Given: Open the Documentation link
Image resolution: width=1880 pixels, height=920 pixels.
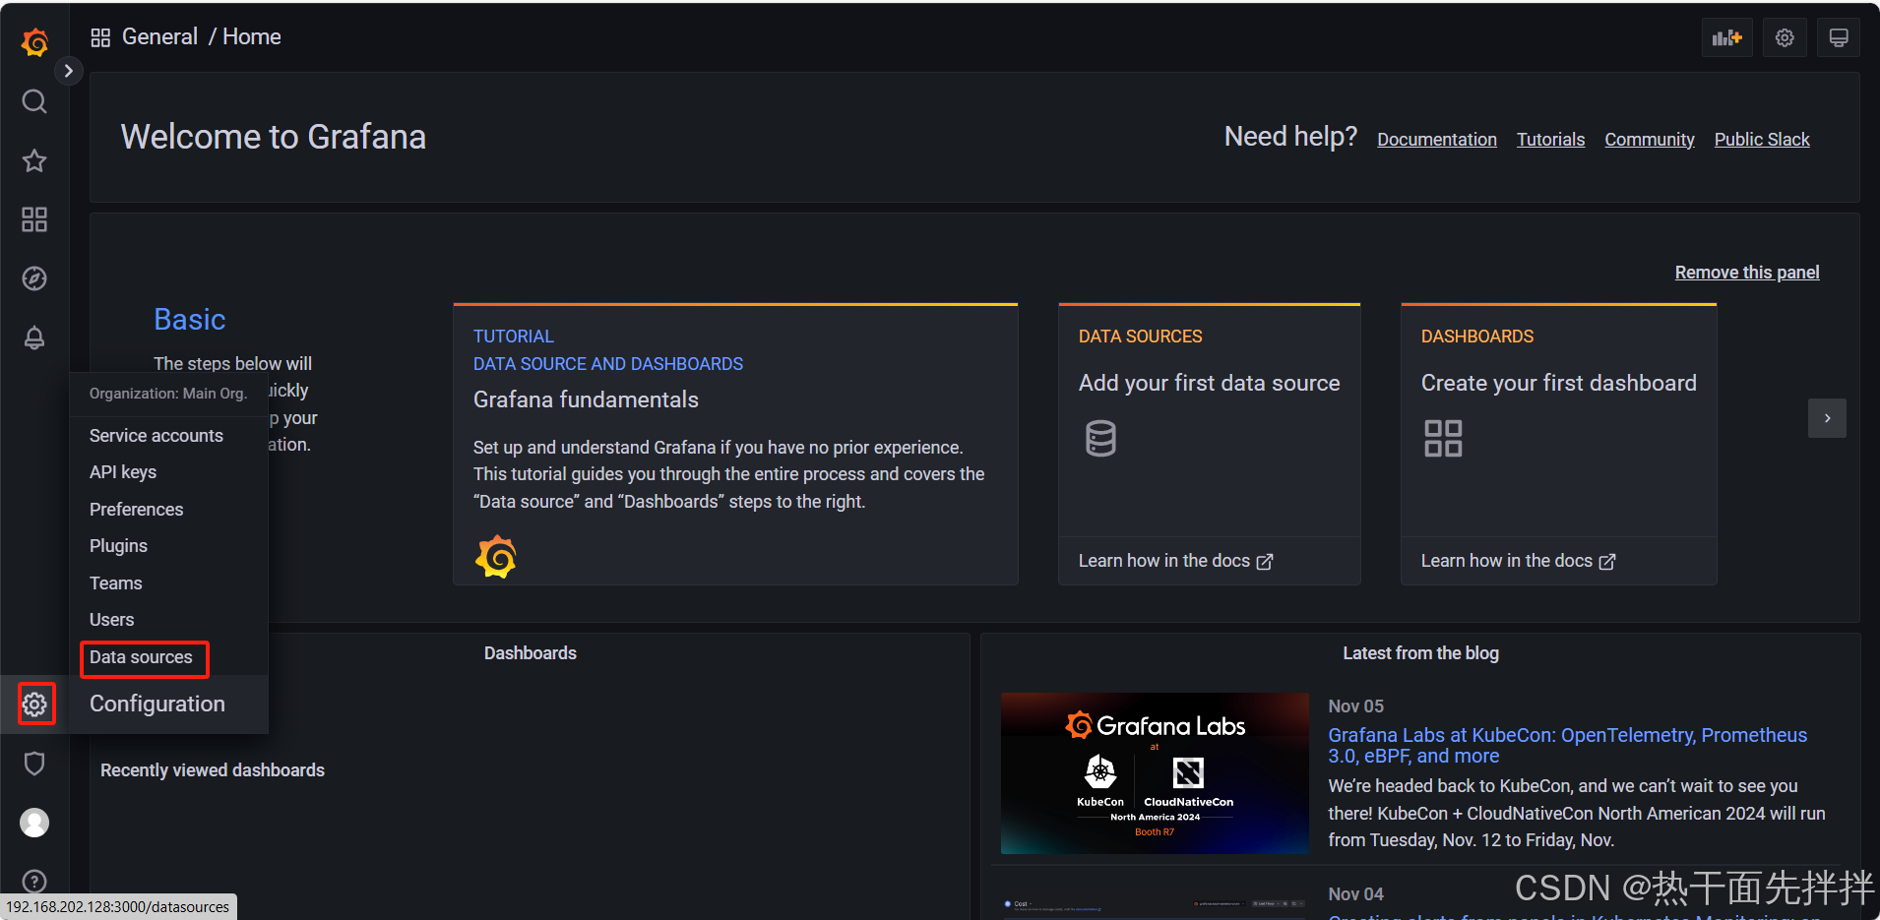Looking at the screenshot, I should (1437, 140).
